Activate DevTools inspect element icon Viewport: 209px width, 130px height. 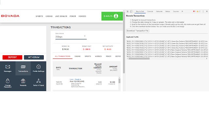coord(127,11)
